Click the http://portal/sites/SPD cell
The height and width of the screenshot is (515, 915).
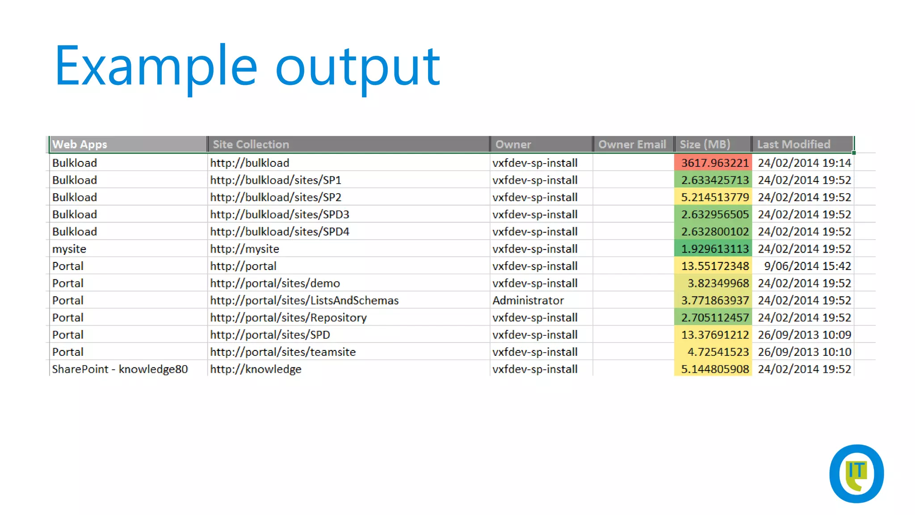coord(348,335)
